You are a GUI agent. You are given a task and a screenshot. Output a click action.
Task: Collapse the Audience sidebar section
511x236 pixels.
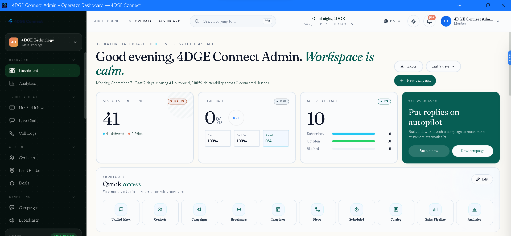(x=74, y=147)
